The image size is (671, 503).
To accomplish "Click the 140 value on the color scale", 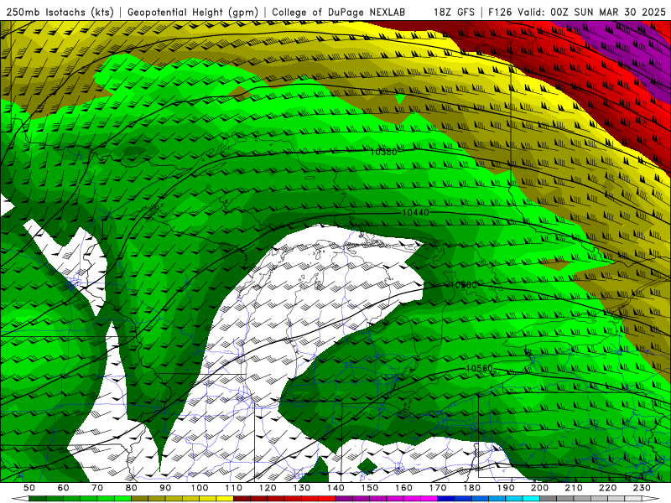I will point(335,488).
